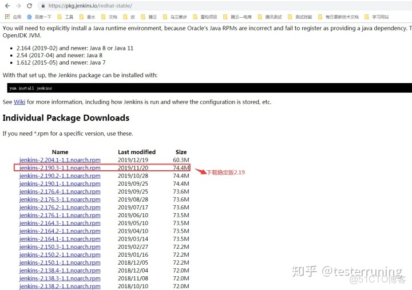Open the 文档 bookmark folder

(109, 17)
